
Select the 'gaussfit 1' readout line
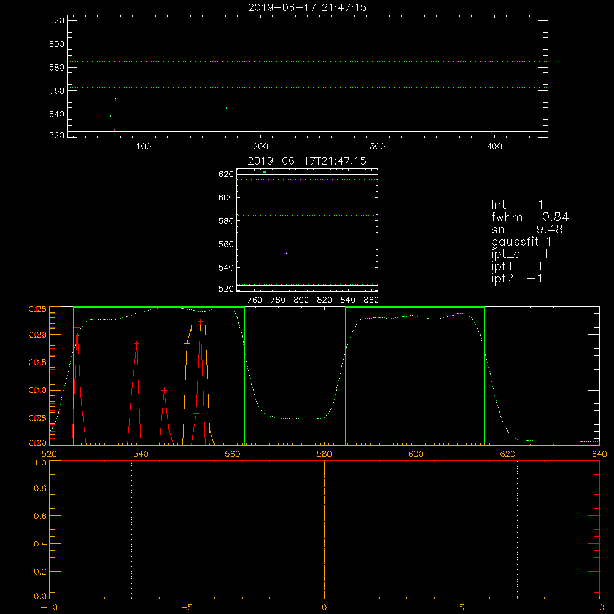point(521,241)
